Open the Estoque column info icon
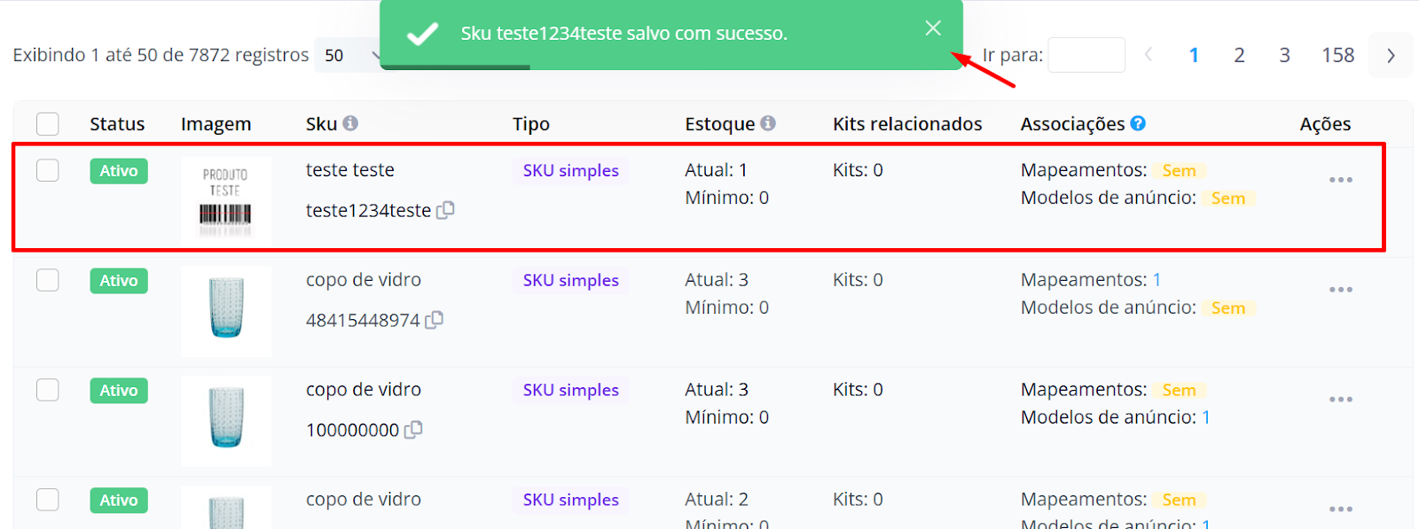1419x529 pixels. [x=768, y=123]
